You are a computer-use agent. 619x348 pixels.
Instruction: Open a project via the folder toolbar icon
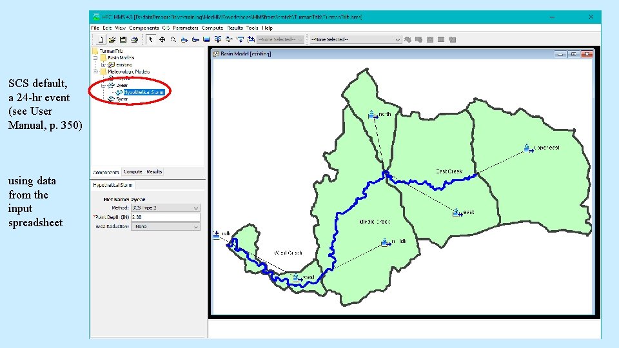point(112,39)
